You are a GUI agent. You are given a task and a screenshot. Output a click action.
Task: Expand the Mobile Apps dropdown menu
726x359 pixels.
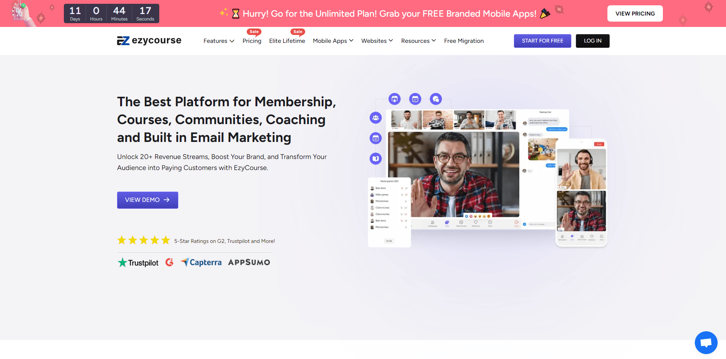coord(333,41)
